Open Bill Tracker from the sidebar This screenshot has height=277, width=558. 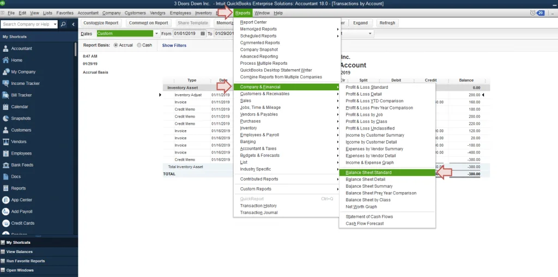(x=6, y=95)
